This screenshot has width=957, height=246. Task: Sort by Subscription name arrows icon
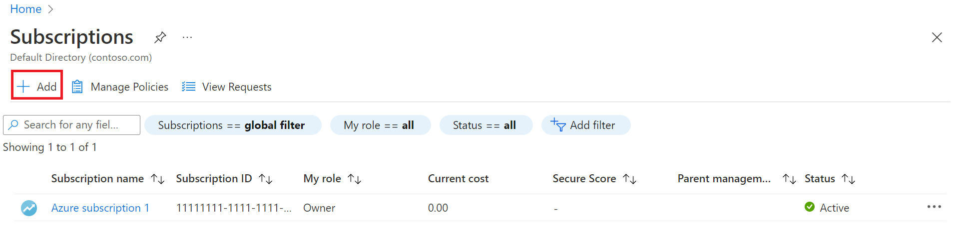tap(158, 179)
